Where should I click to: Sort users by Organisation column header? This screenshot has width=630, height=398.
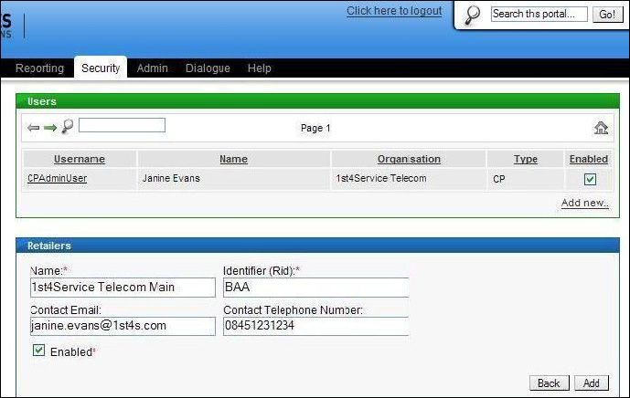coord(409,159)
